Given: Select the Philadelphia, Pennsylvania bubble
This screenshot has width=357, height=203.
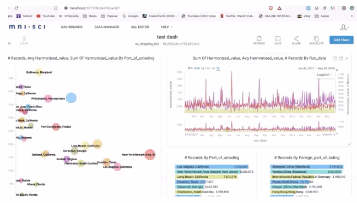Looking at the screenshot, I should (x=48, y=98).
